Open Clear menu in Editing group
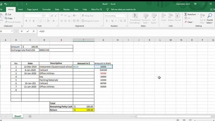Viewport: 215px width, 121px height. (189, 22)
